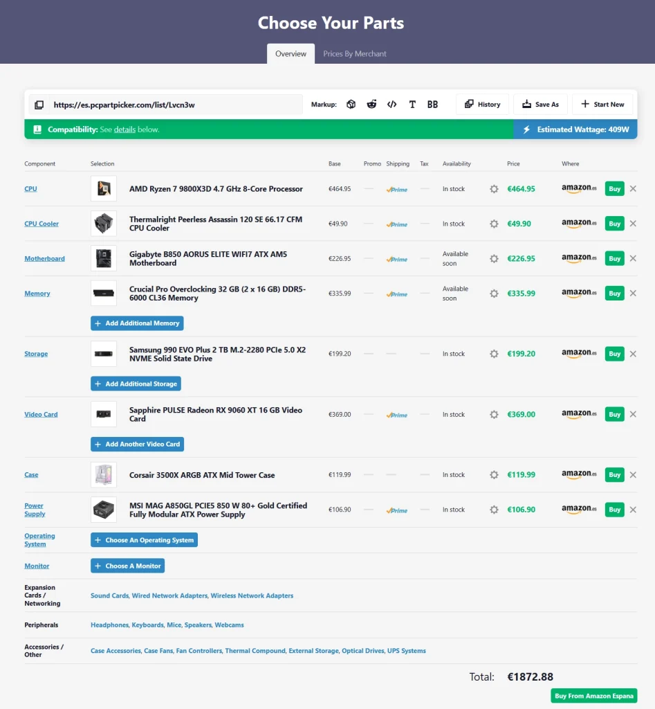Viewport: 655px width, 709px height.
Task: Open gear settings for Thermalright cooler row
Action: [494, 224]
